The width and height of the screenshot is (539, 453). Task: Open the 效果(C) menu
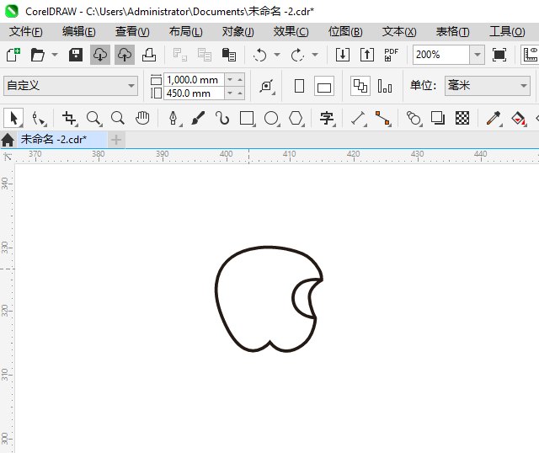[x=291, y=32]
